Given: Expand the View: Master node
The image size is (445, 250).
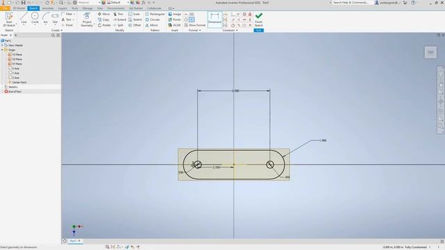Looking at the screenshot, I should tap(2, 45).
